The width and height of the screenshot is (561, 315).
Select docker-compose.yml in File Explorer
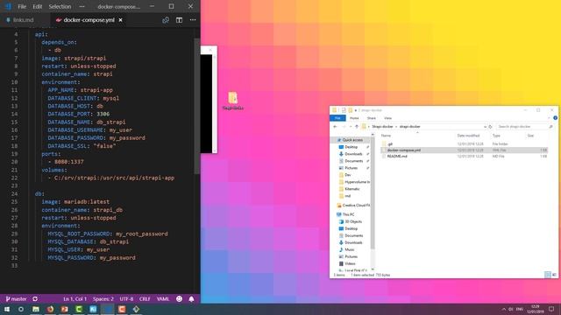tap(464, 150)
